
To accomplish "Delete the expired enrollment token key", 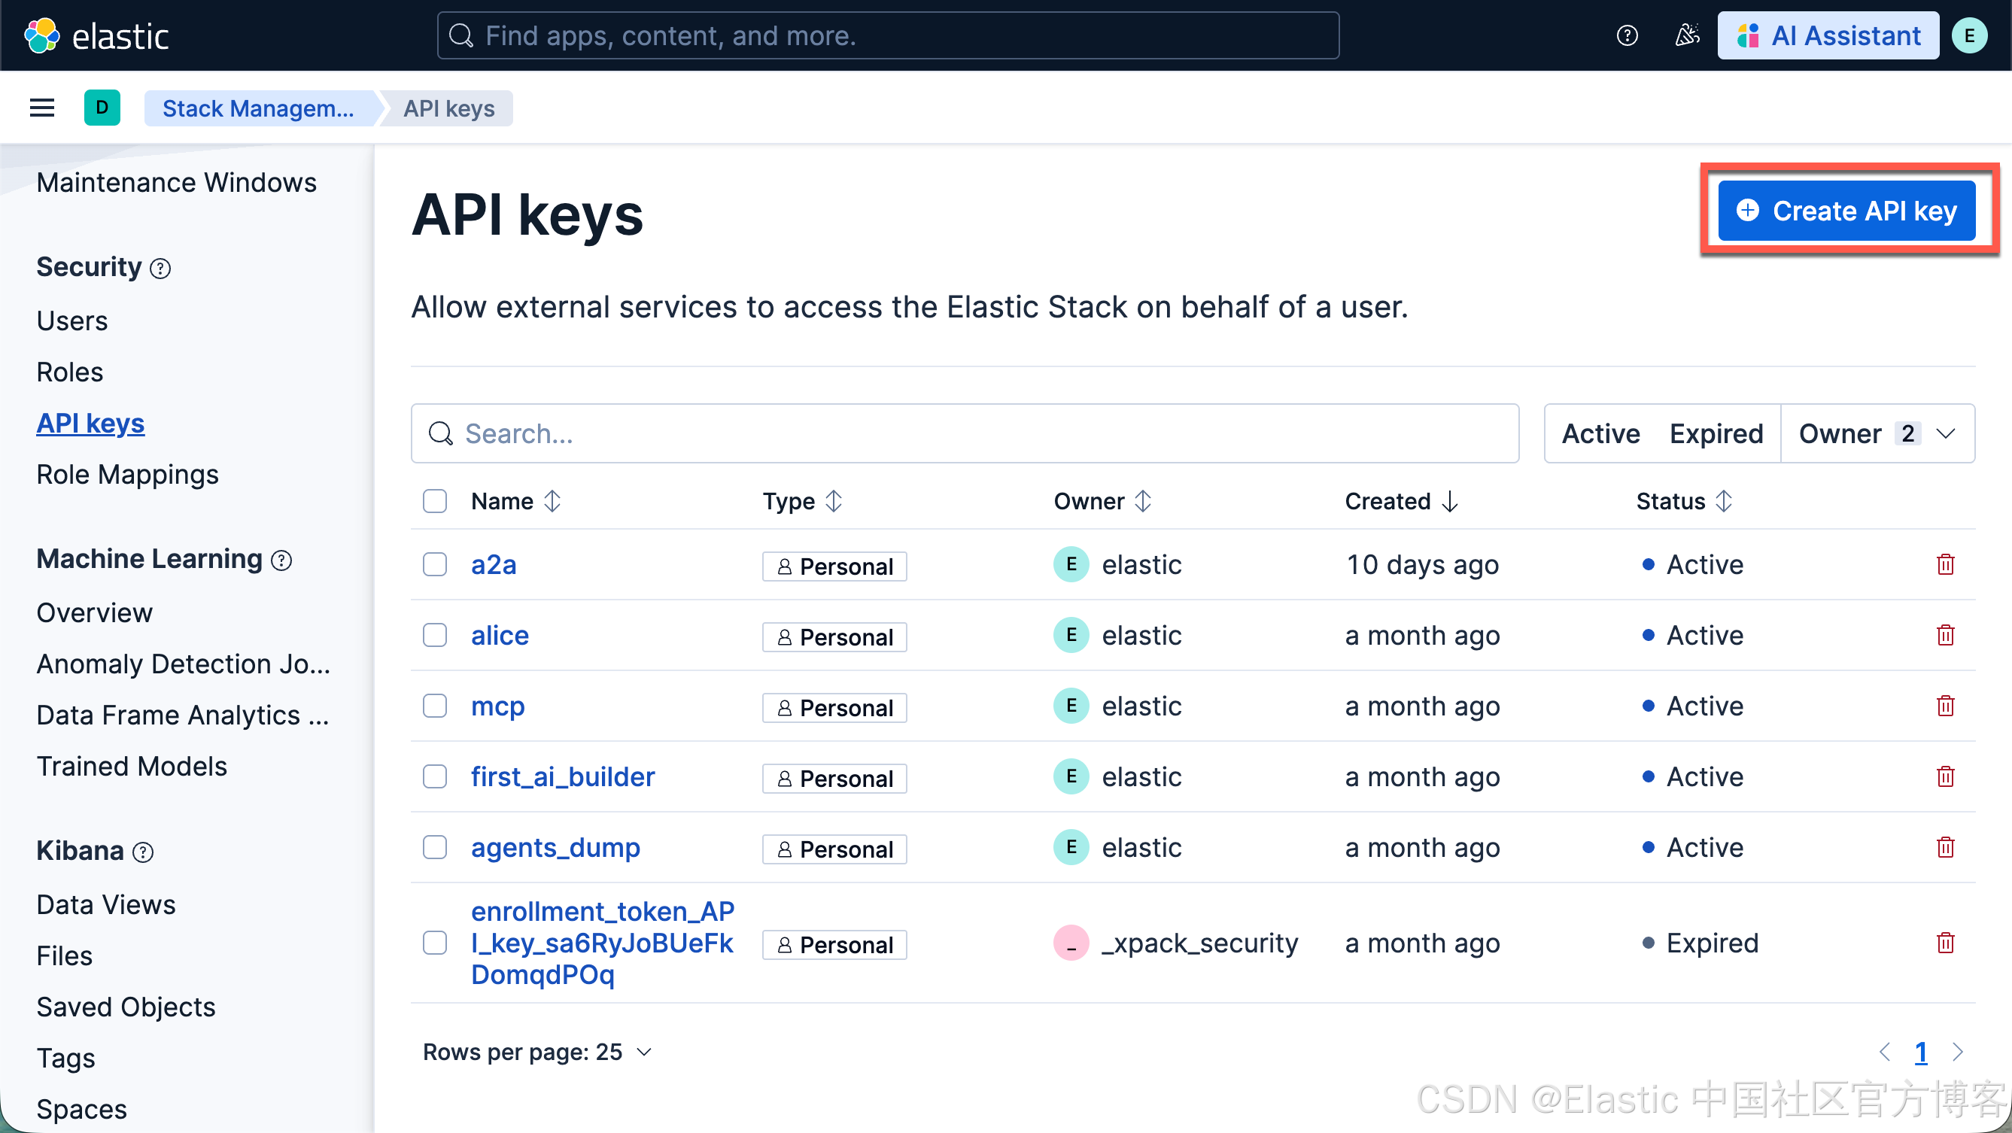I will click(1945, 943).
